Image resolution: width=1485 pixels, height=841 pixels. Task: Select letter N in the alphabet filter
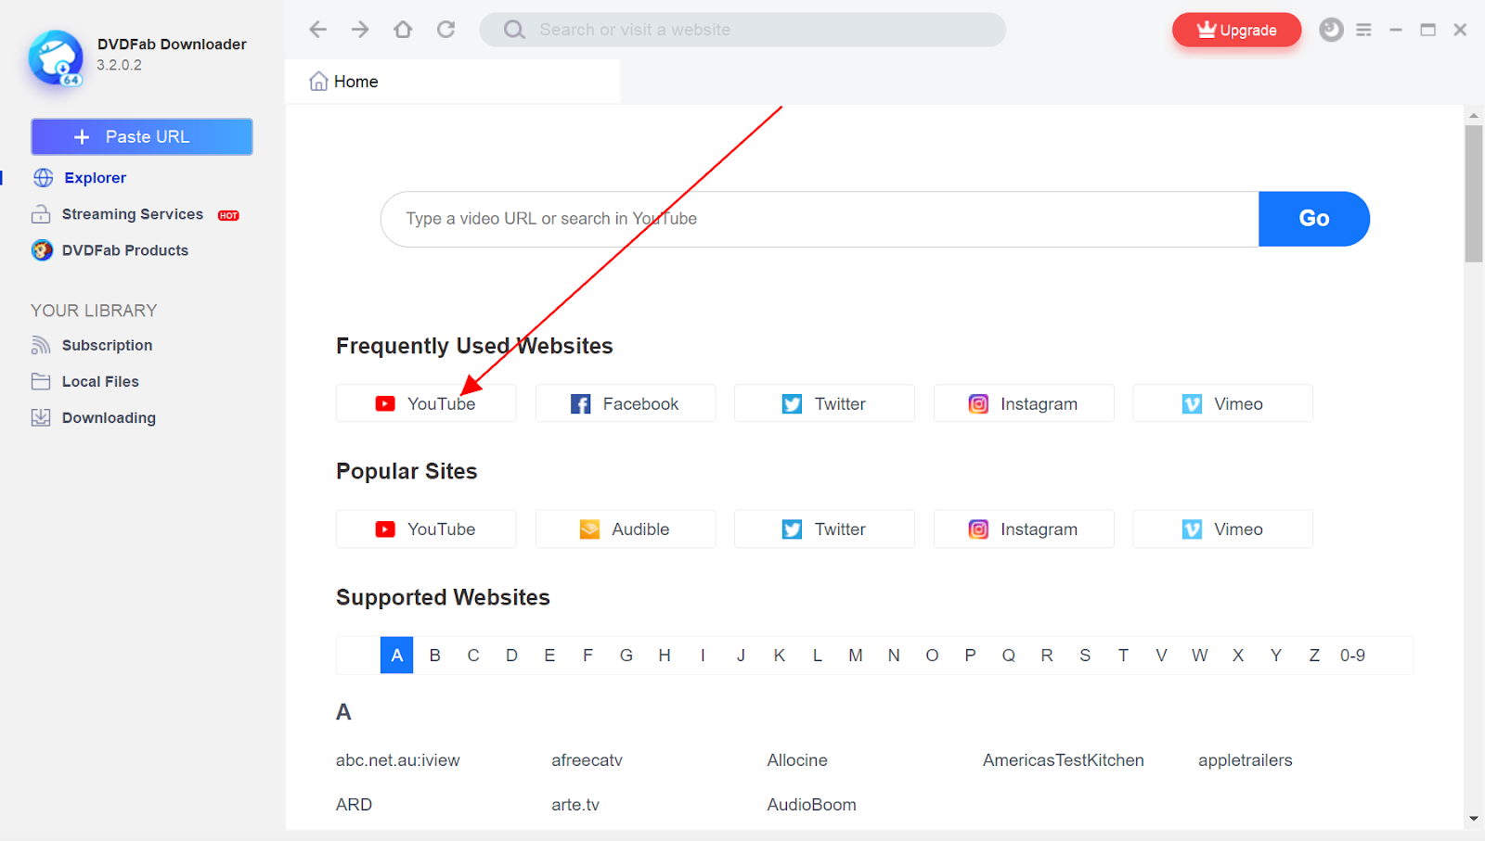(x=894, y=656)
